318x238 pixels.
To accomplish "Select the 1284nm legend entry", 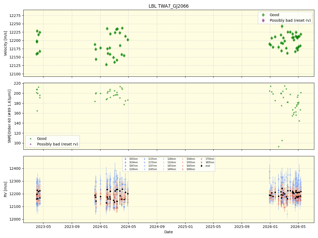I will tap(169, 159).
